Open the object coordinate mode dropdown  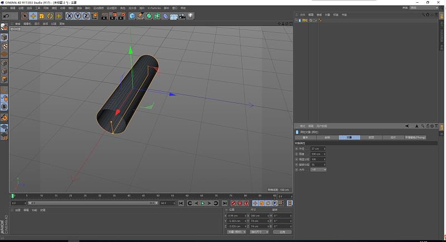[x=237, y=232]
